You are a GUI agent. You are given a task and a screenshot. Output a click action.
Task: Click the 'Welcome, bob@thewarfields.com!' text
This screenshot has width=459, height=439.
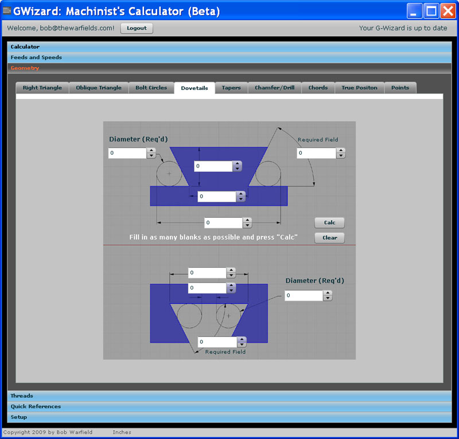(61, 28)
